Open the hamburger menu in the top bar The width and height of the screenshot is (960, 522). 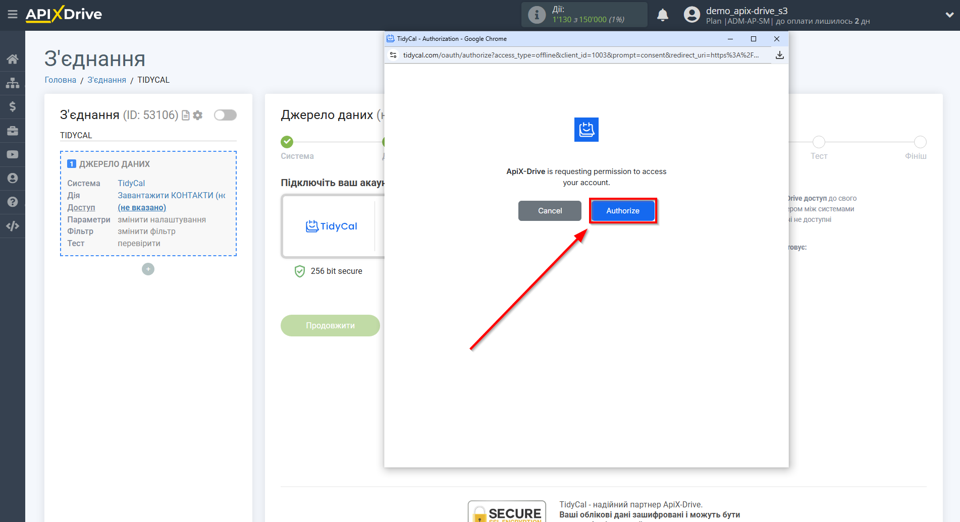tap(13, 14)
